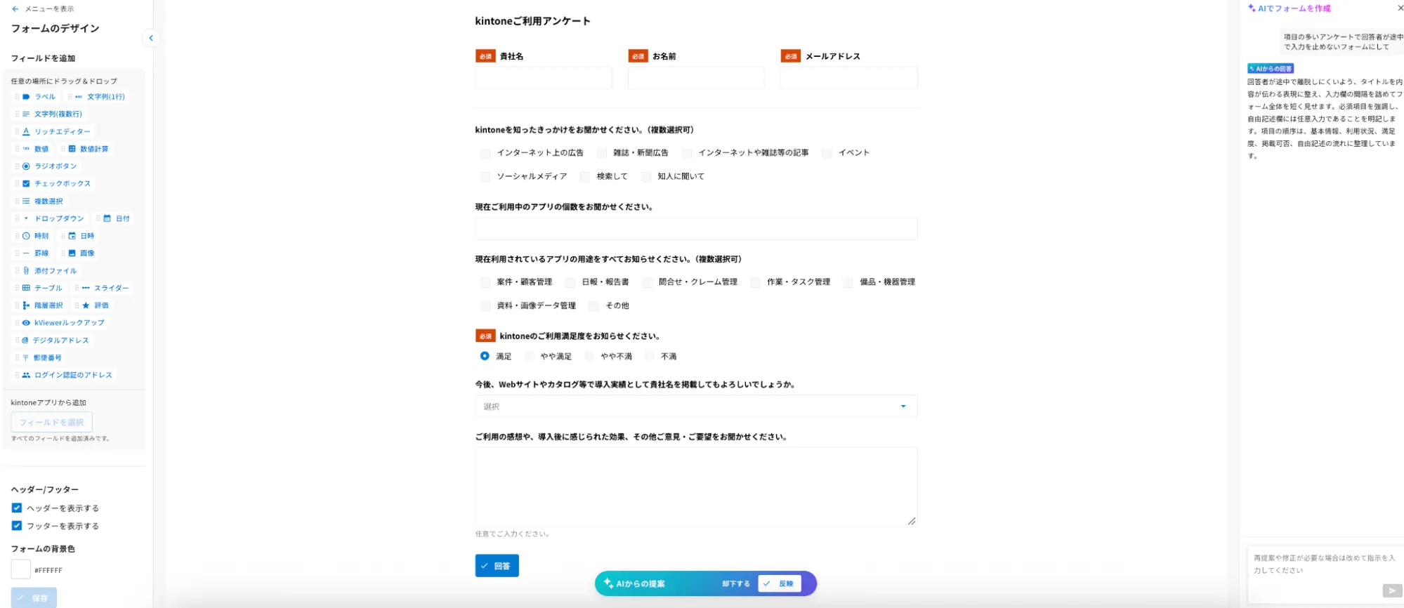Choose the 添付ファイル field item
The image size is (1404, 608).
tap(46, 270)
